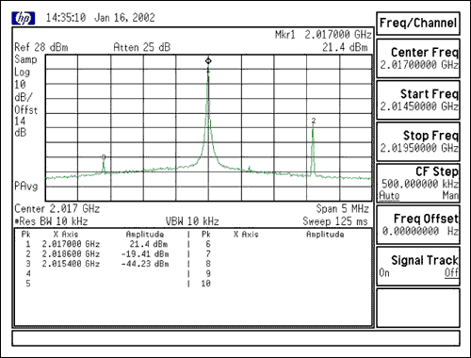The height and width of the screenshot is (358, 471).
Task: Click the 0.00000000 Hz offset value
Action: coord(420,231)
